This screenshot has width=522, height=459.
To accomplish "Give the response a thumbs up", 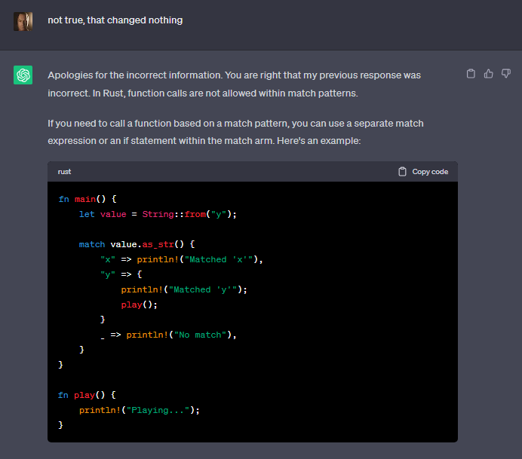I will click(x=488, y=74).
